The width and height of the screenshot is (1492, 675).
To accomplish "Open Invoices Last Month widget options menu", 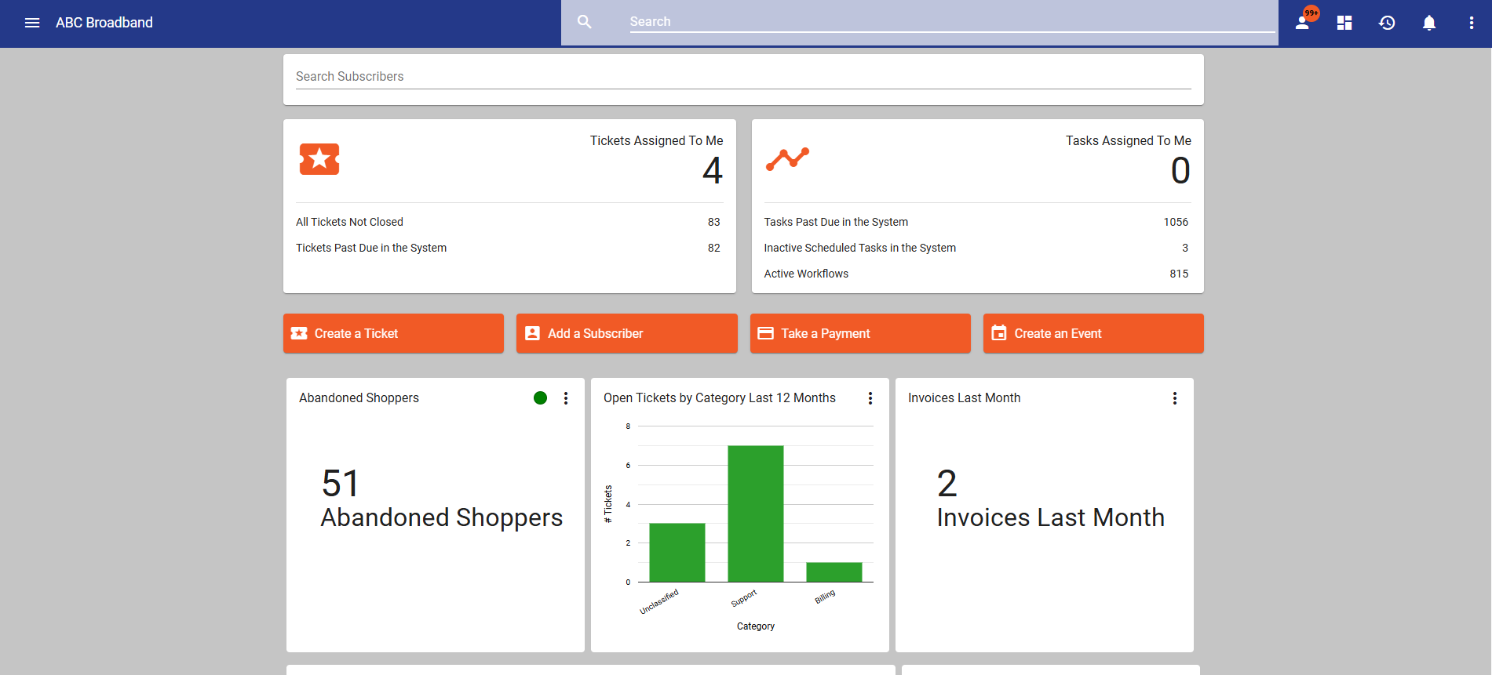I will tap(1175, 398).
